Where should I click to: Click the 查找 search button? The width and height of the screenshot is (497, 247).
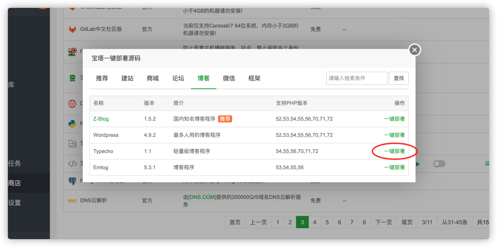tap(399, 78)
